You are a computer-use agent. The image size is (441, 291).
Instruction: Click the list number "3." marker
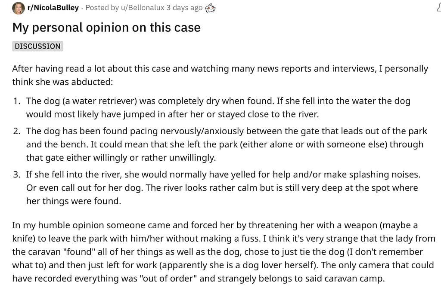pos(17,175)
